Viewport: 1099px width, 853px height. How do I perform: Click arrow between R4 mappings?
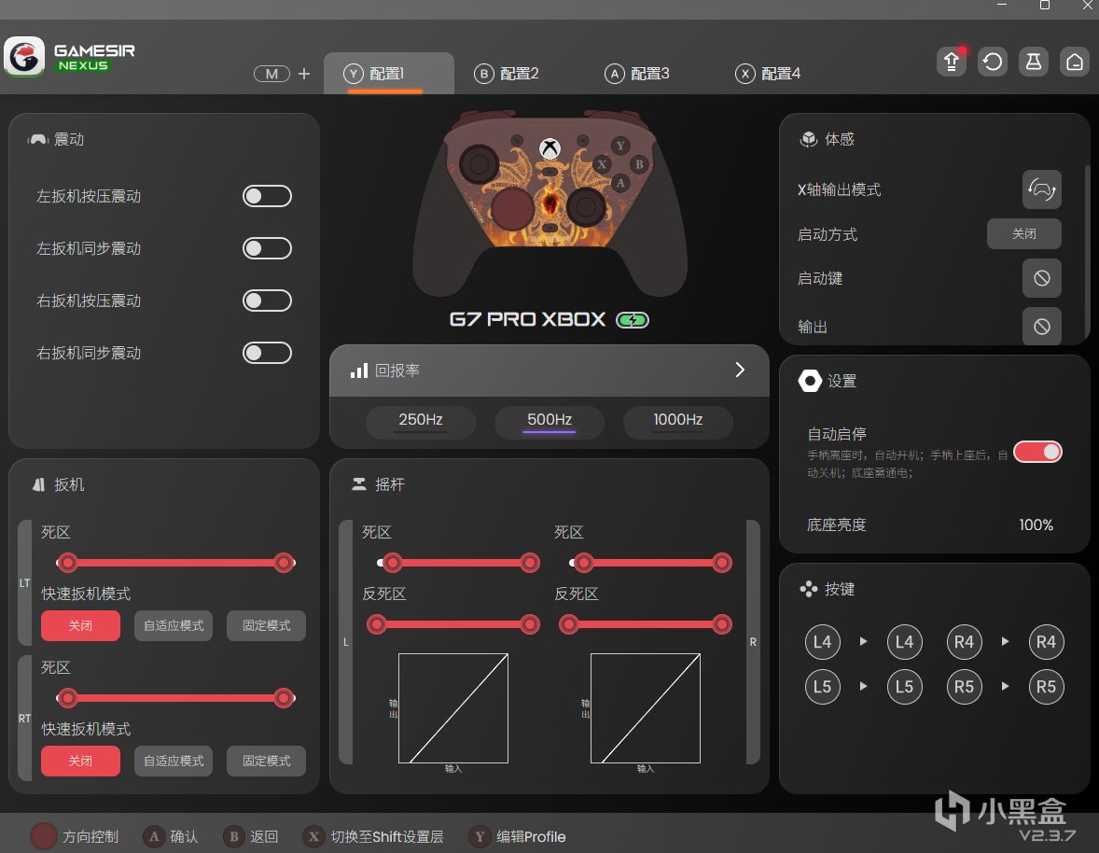(x=1005, y=641)
